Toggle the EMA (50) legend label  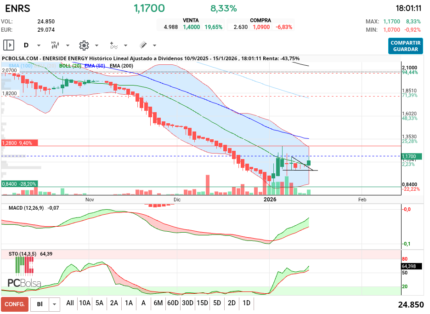pos(95,66)
